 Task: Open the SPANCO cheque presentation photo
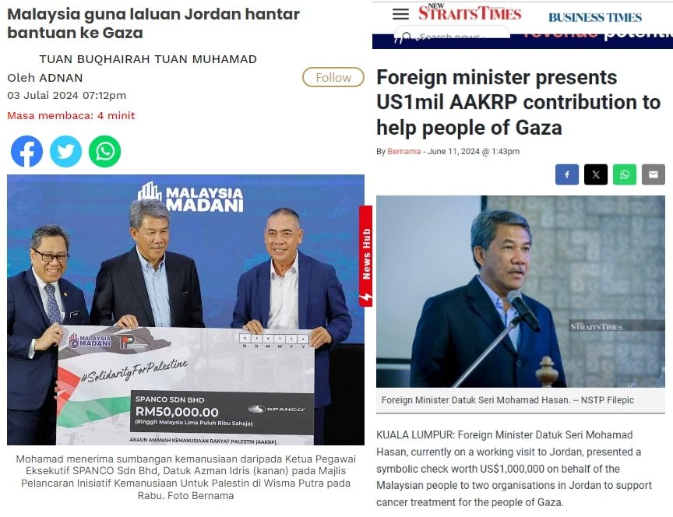185,309
